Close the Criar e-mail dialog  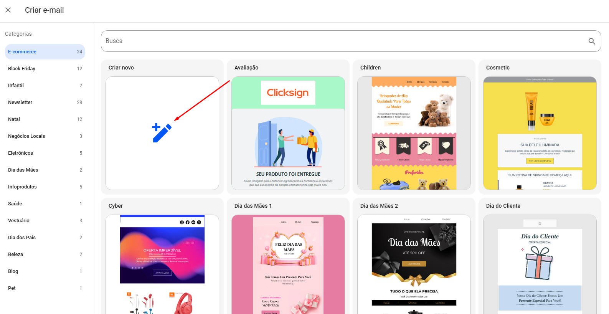coord(8,10)
